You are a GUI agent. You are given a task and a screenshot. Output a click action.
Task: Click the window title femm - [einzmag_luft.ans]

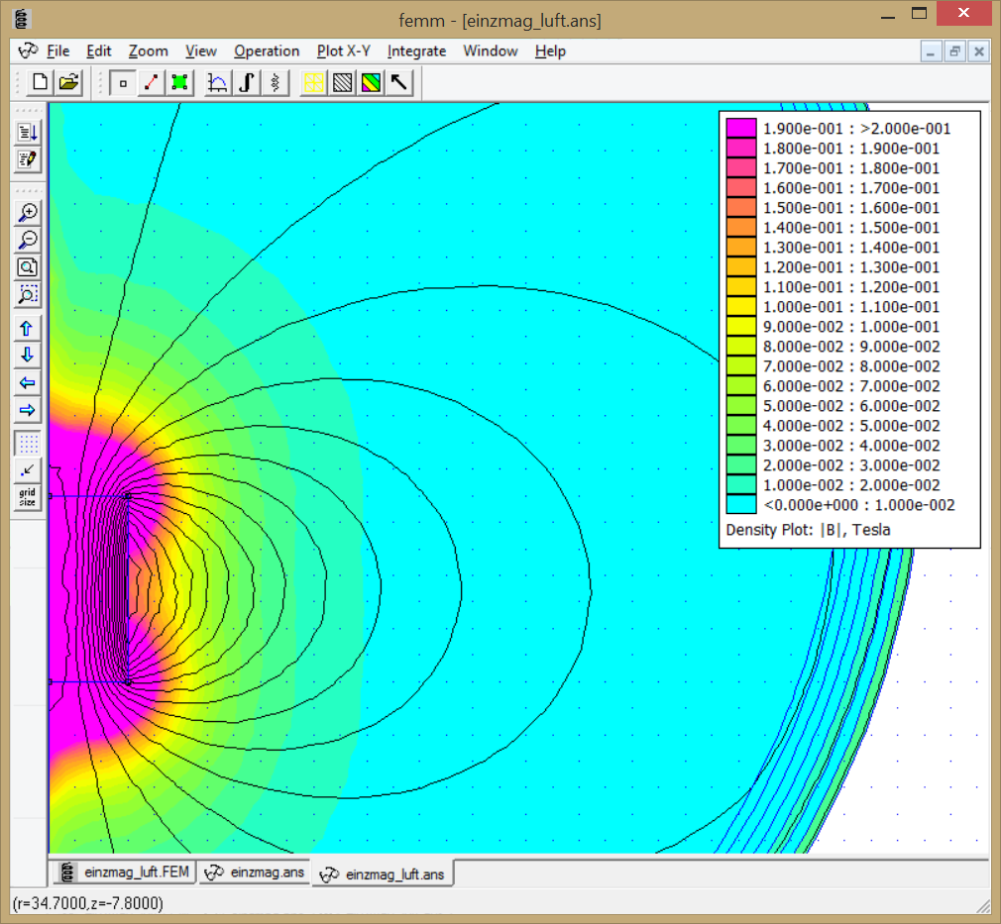pyautogui.click(x=500, y=21)
